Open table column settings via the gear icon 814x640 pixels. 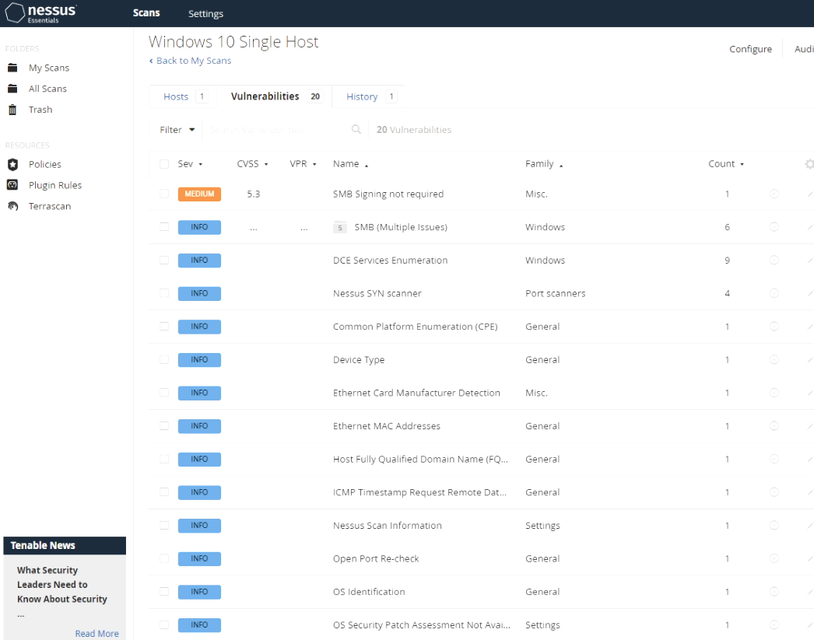click(809, 163)
